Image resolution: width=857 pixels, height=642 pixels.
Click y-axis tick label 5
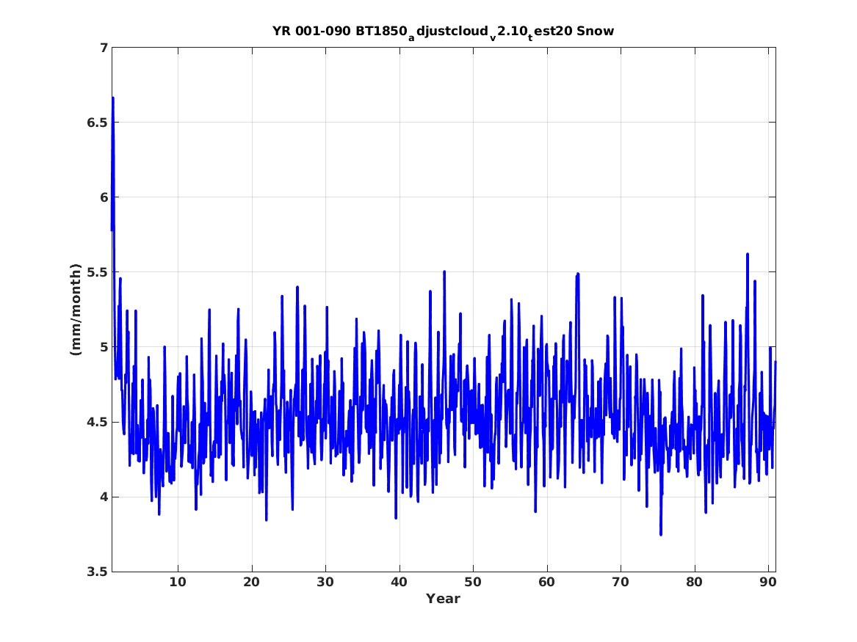[x=104, y=347]
